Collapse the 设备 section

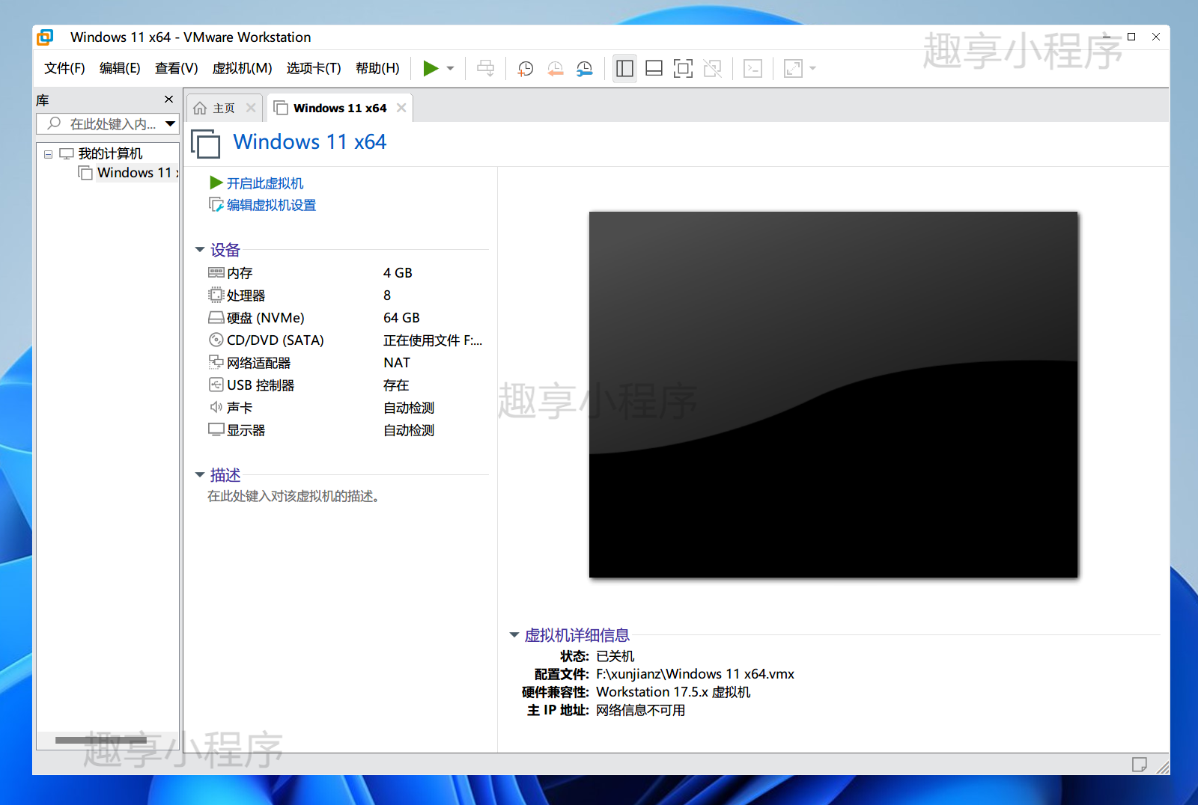tap(200, 250)
